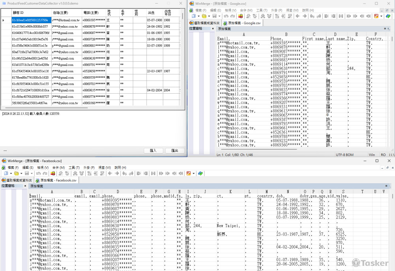Select the Redo icon in WinMerge
Image resolution: width=395 pixels, height=271 pixels.
coord(233,16)
